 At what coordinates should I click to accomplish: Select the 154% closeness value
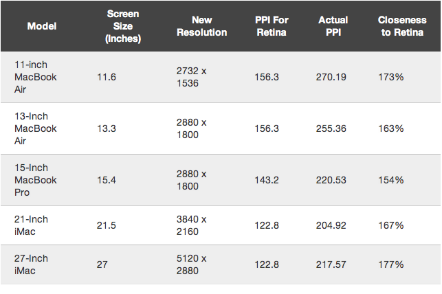(391, 180)
